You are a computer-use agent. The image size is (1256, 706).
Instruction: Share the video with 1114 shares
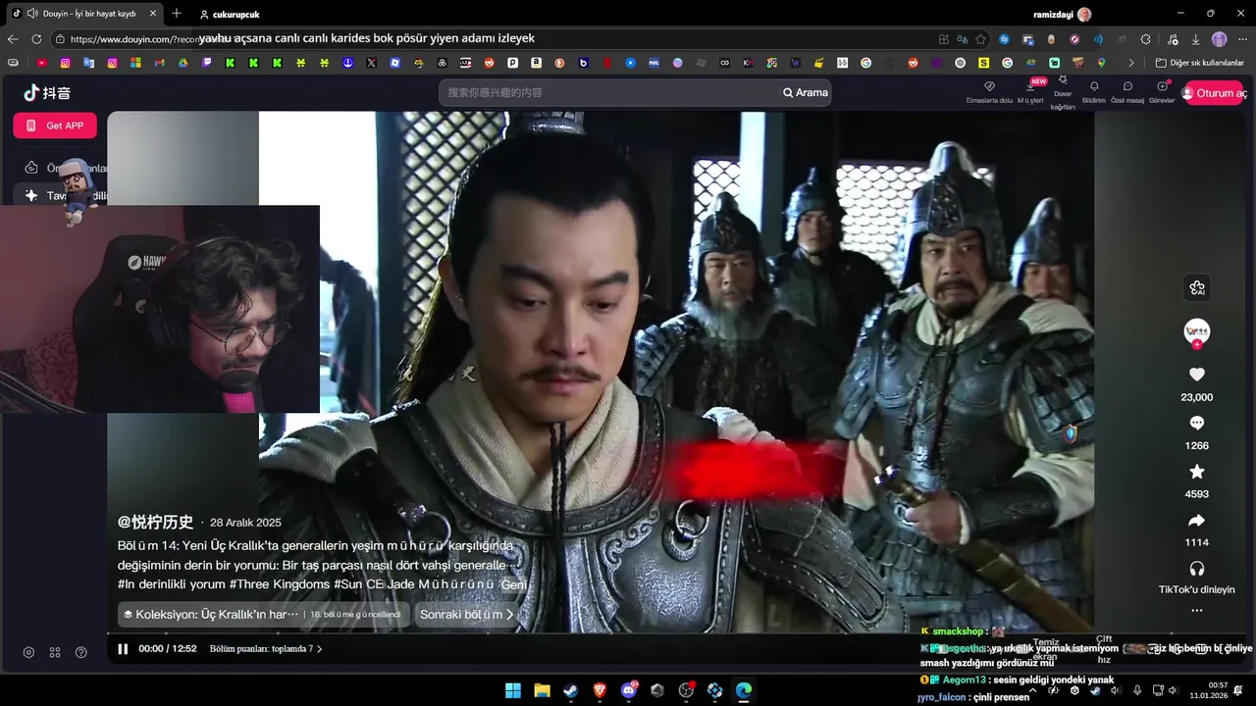1196,520
